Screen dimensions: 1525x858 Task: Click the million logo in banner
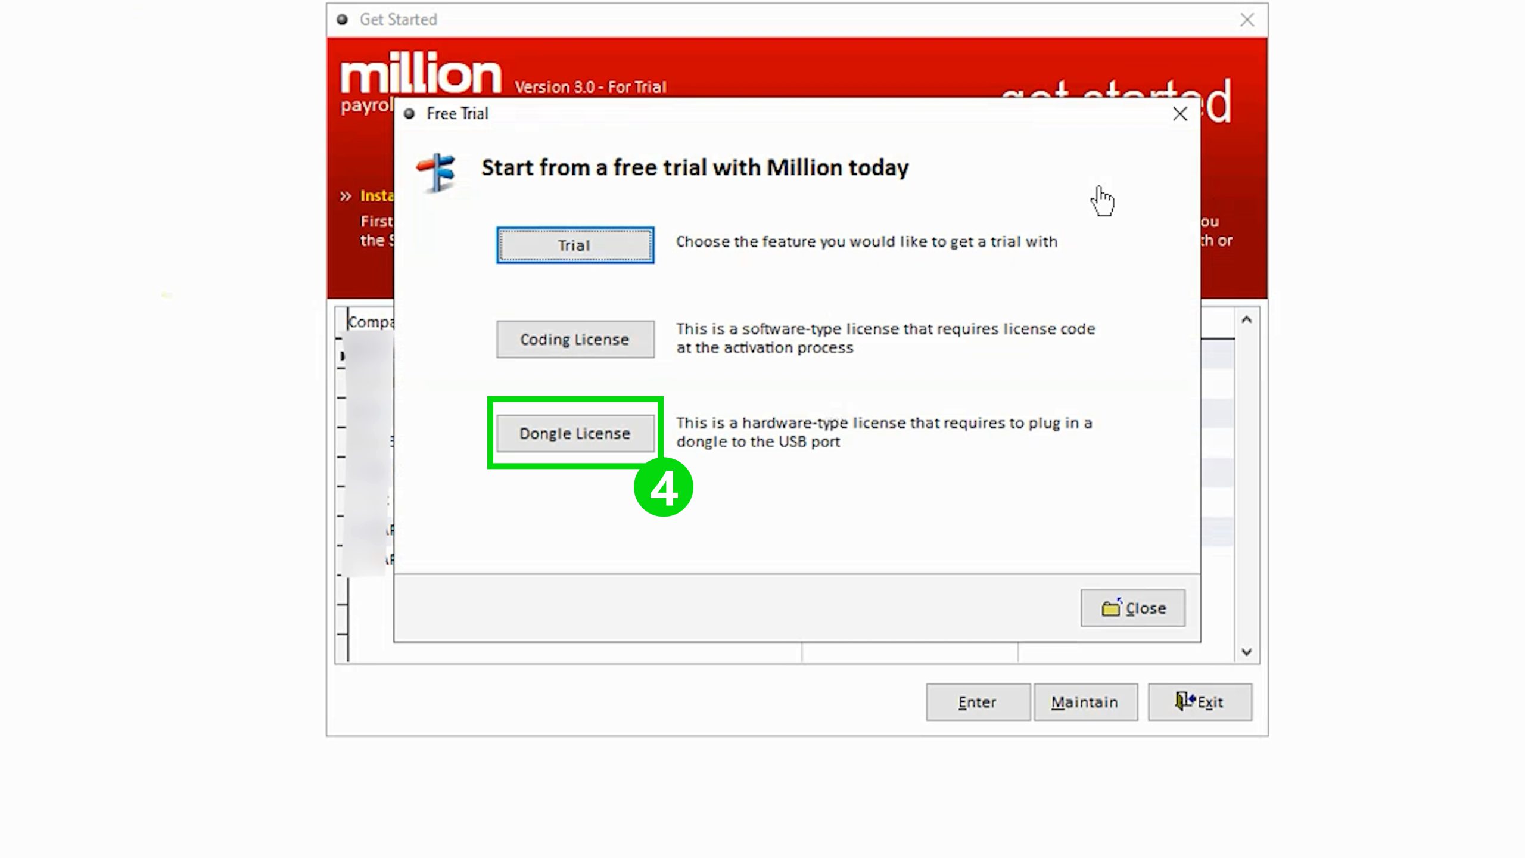pos(421,74)
